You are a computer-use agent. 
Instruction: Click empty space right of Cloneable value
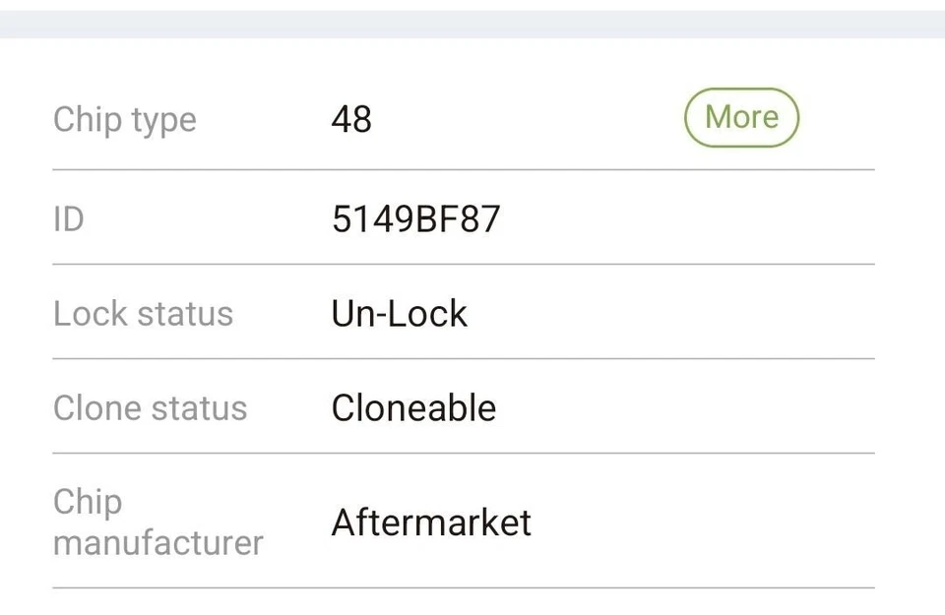point(689,408)
